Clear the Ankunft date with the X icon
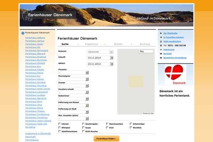Image resolution: width=213 pixels, height=142 pixels. 112,58
